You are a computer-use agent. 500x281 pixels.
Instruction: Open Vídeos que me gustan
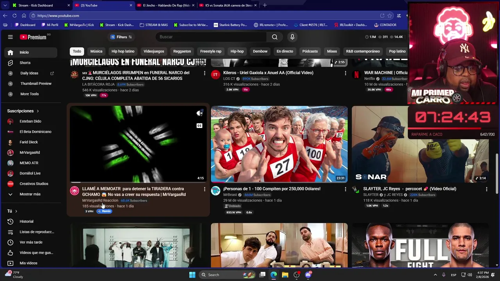pos(31,253)
